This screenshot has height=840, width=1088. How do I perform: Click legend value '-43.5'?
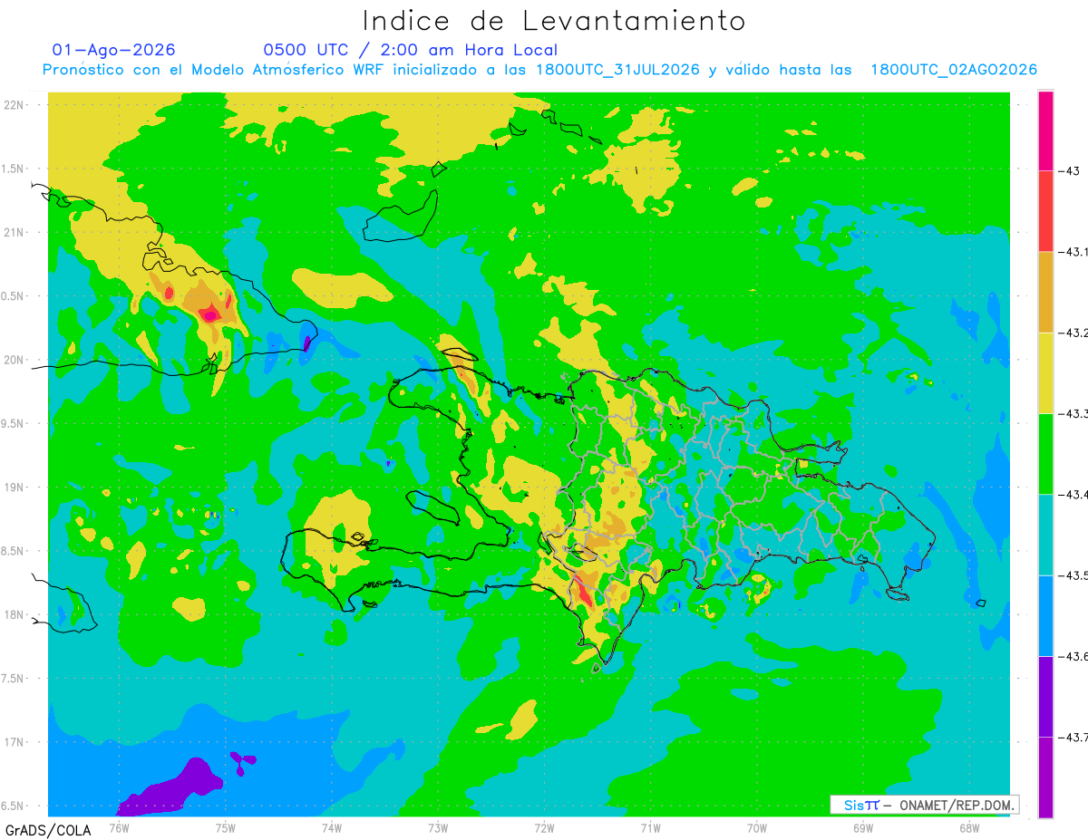point(1073,575)
